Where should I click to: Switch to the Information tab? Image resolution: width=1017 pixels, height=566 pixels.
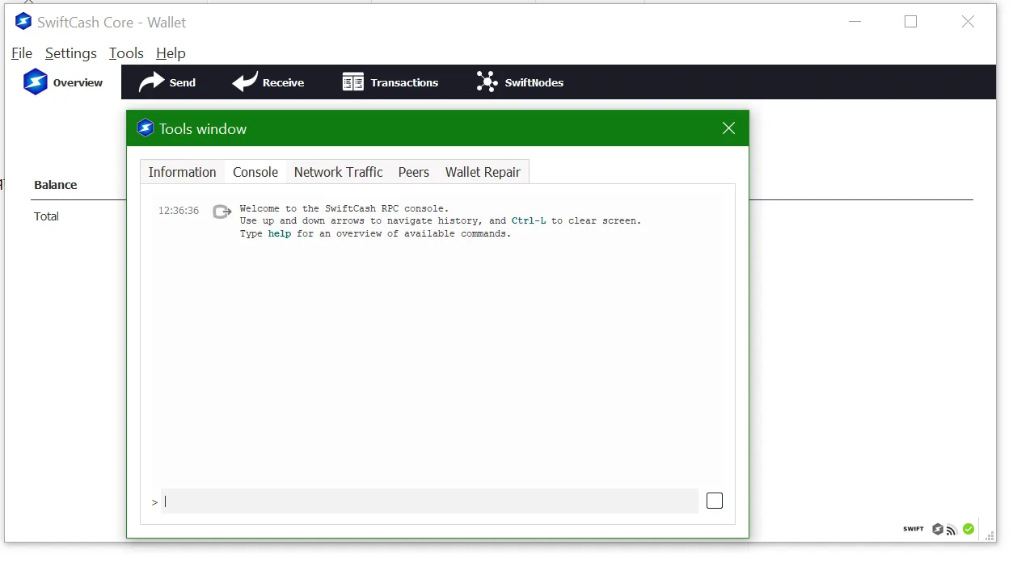[x=182, y=172]
